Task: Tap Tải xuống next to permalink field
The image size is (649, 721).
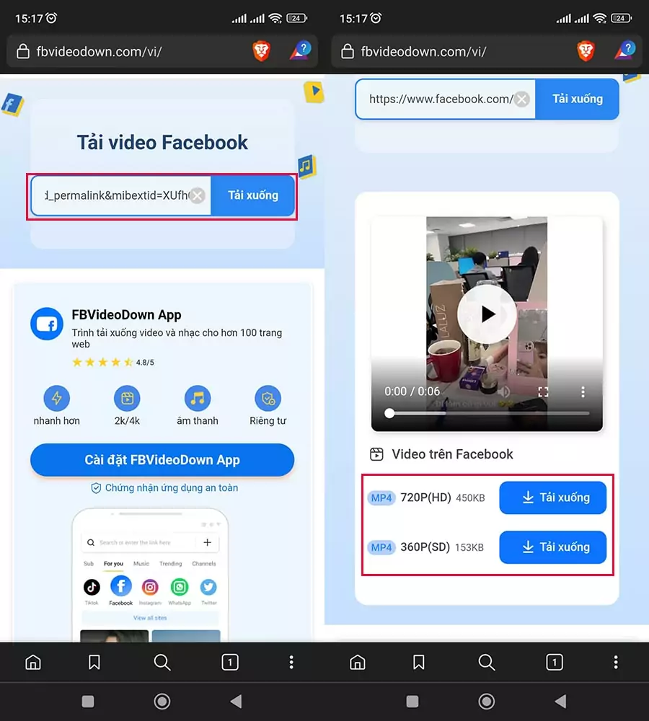Action: (253, 195)
